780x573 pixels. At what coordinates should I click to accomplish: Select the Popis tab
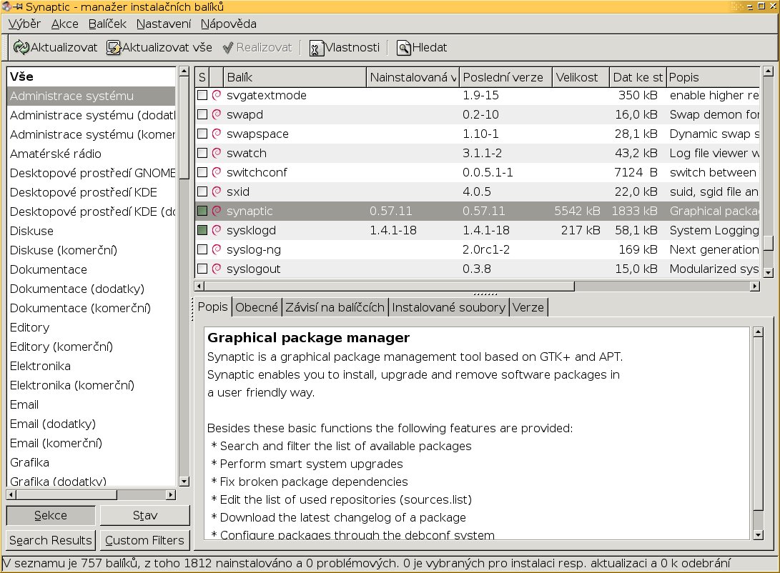coord(213,307)
